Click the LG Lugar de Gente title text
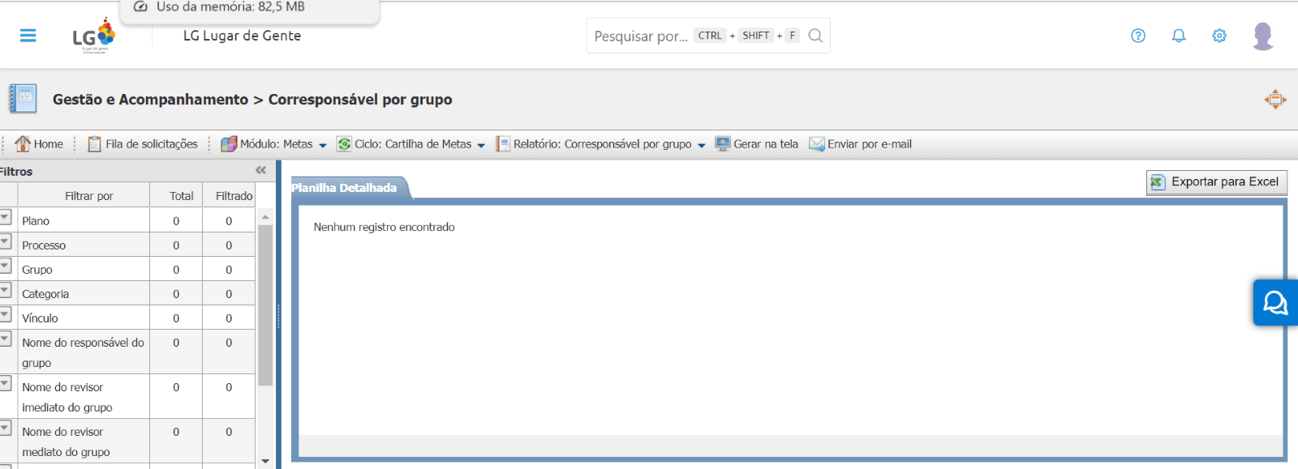This screenshot has height=469, width=1298. [242, 36]
